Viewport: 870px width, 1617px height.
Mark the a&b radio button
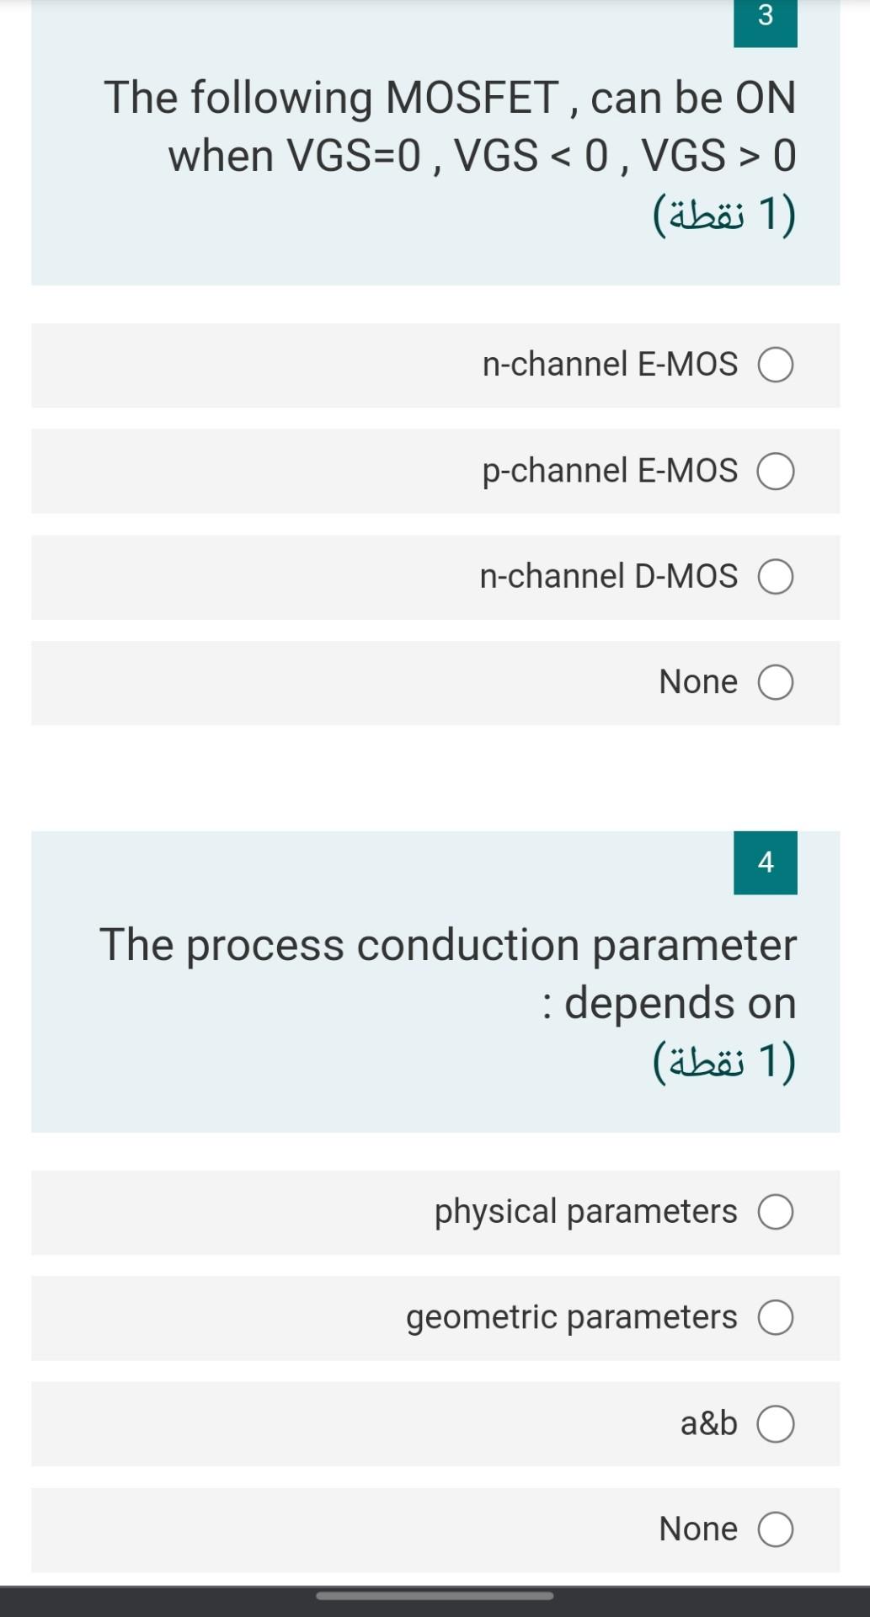[x=776, y=1424]
